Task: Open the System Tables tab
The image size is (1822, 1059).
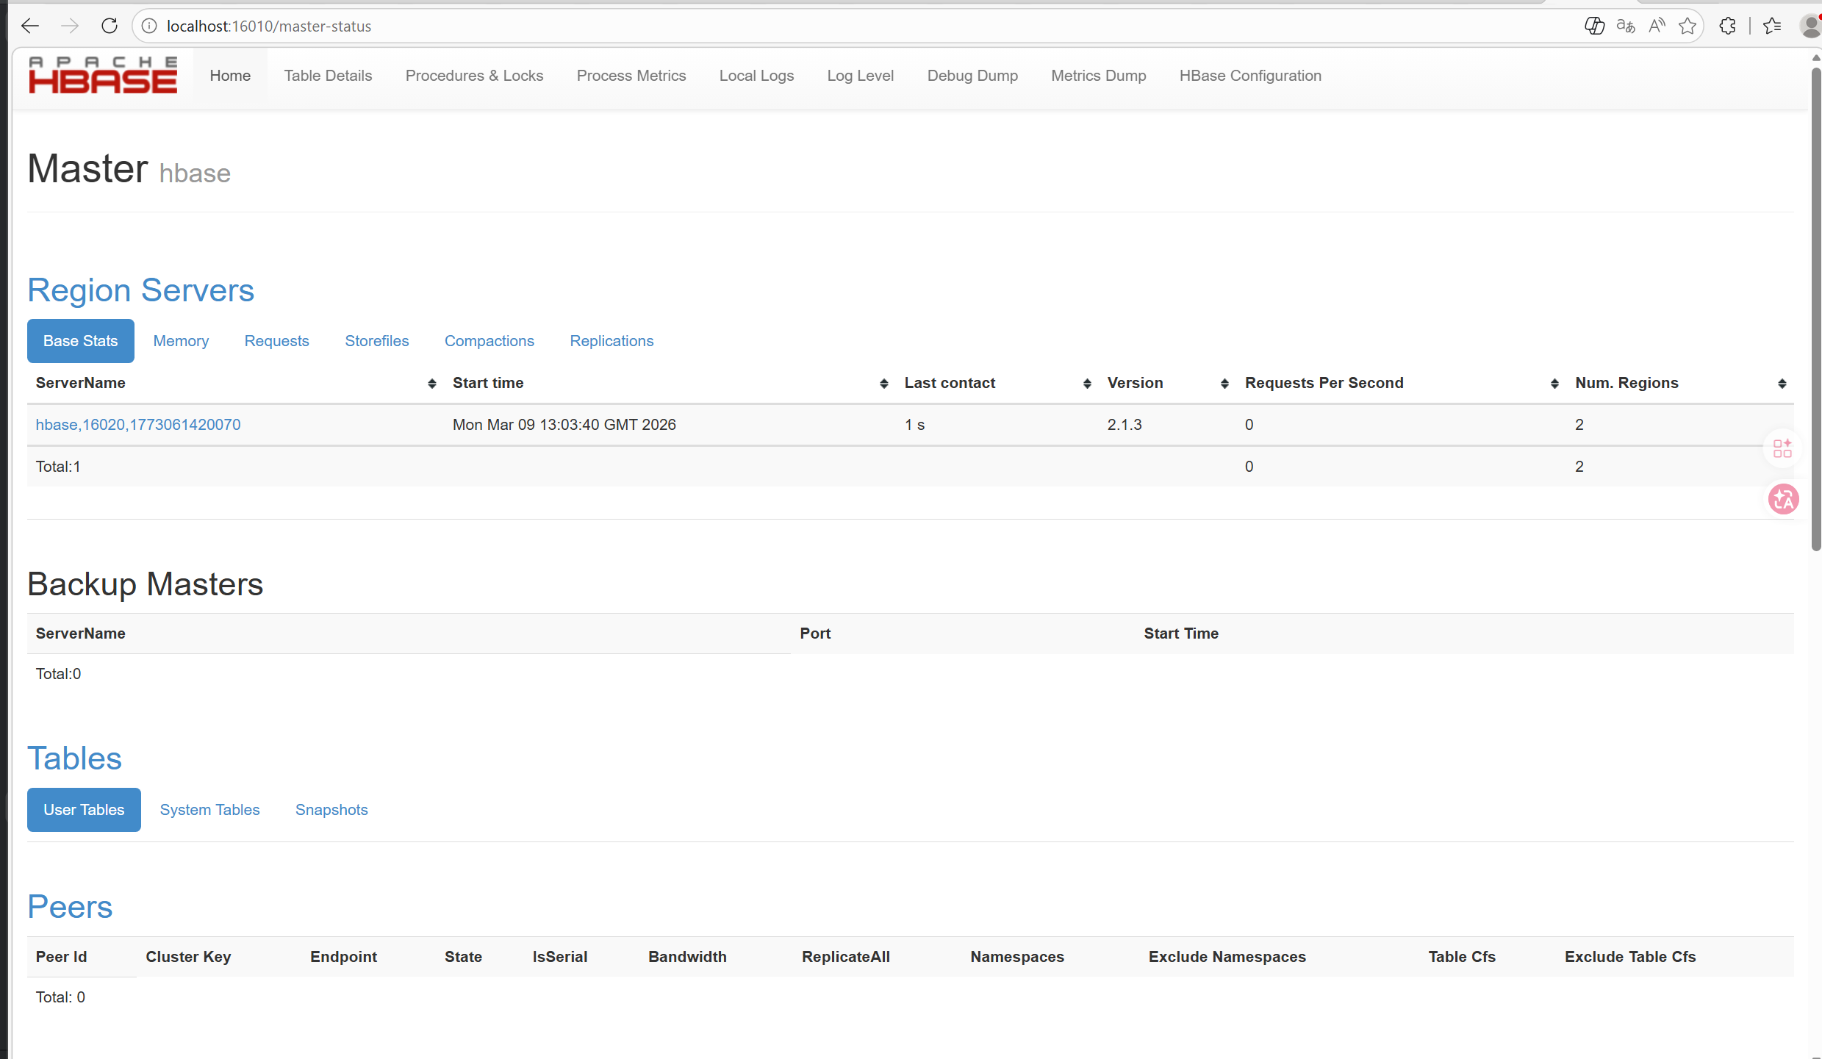Action: (209, 810)
